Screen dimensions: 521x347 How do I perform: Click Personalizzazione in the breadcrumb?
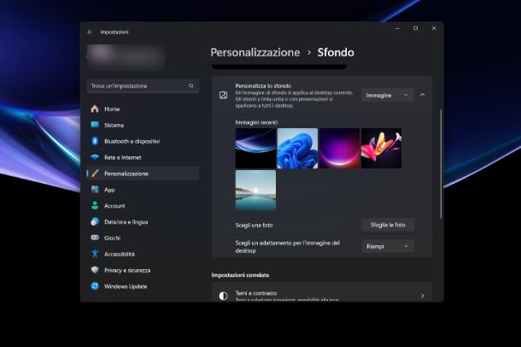(255, 52)
